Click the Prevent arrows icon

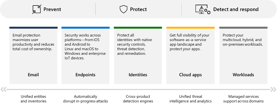pyautogui.click(x=37, y=9)
